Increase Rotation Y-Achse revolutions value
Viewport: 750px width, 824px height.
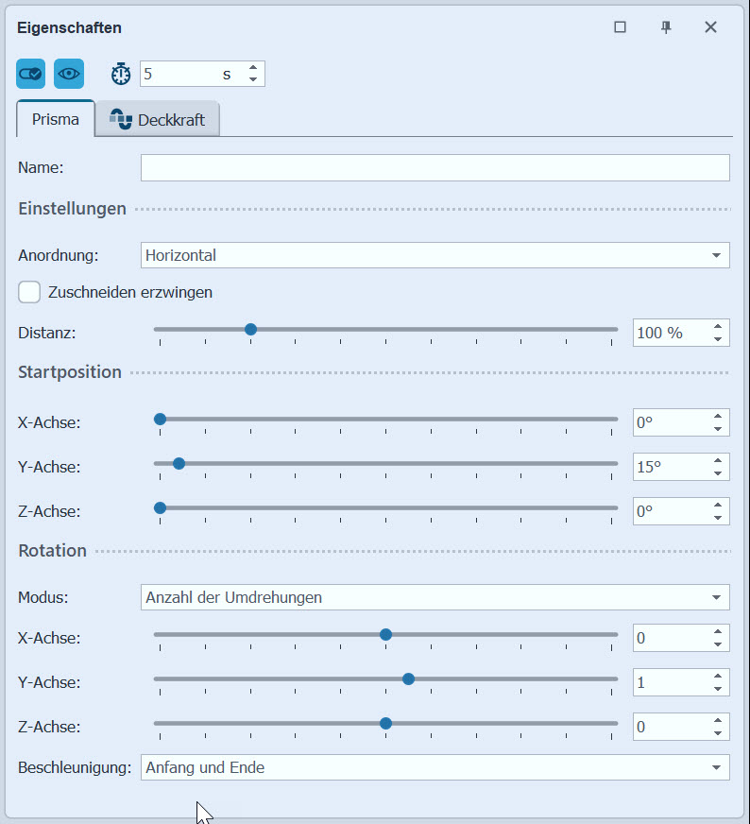718,677
